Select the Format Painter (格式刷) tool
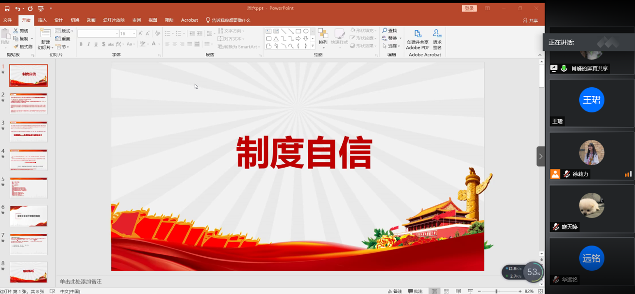 23,47
